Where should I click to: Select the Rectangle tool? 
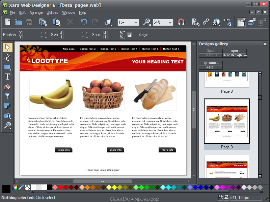click(x=7, y=67)
